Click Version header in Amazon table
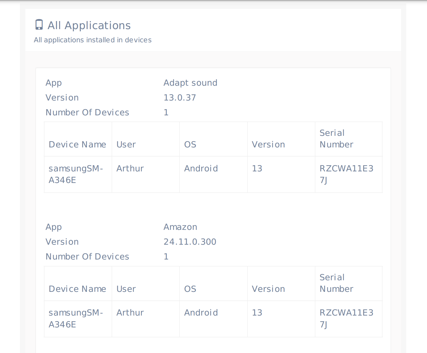This screenshot has width=427, height=353. (x=268, y=289)
